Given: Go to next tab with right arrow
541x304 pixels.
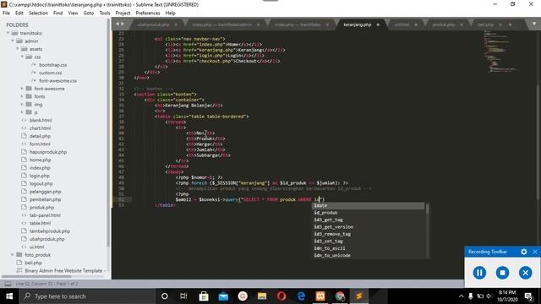Looking at the screenshot, I should pyautogui.click(x=122, y=24).
